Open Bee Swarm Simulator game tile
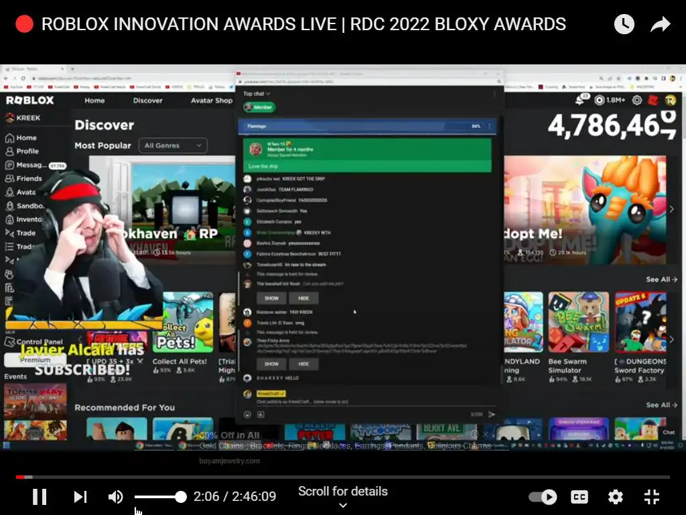 pos(578,337)
